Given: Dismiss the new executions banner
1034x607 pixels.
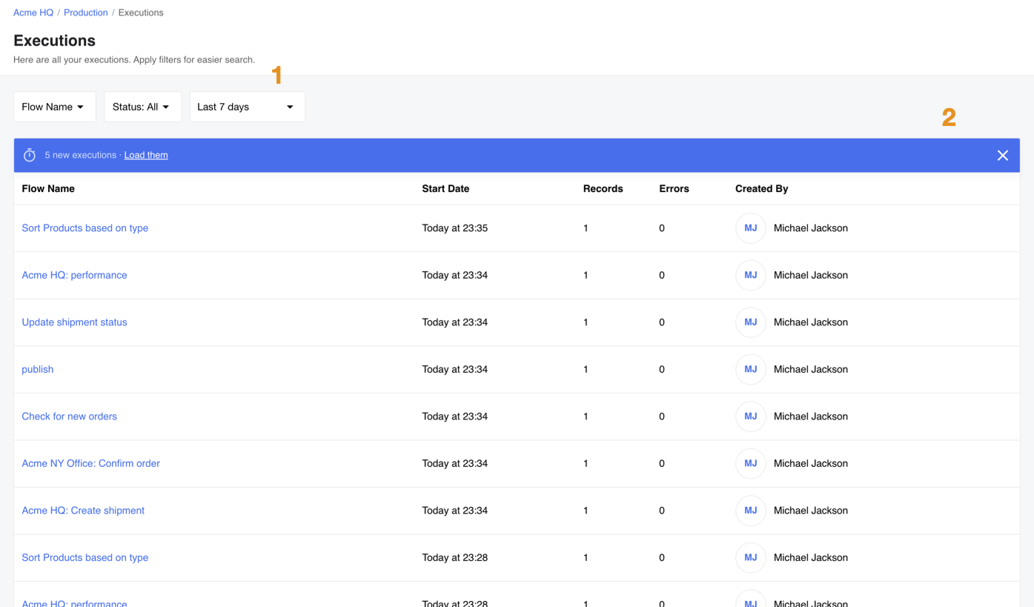Looking at the screenshot, I should point(1002,156).
